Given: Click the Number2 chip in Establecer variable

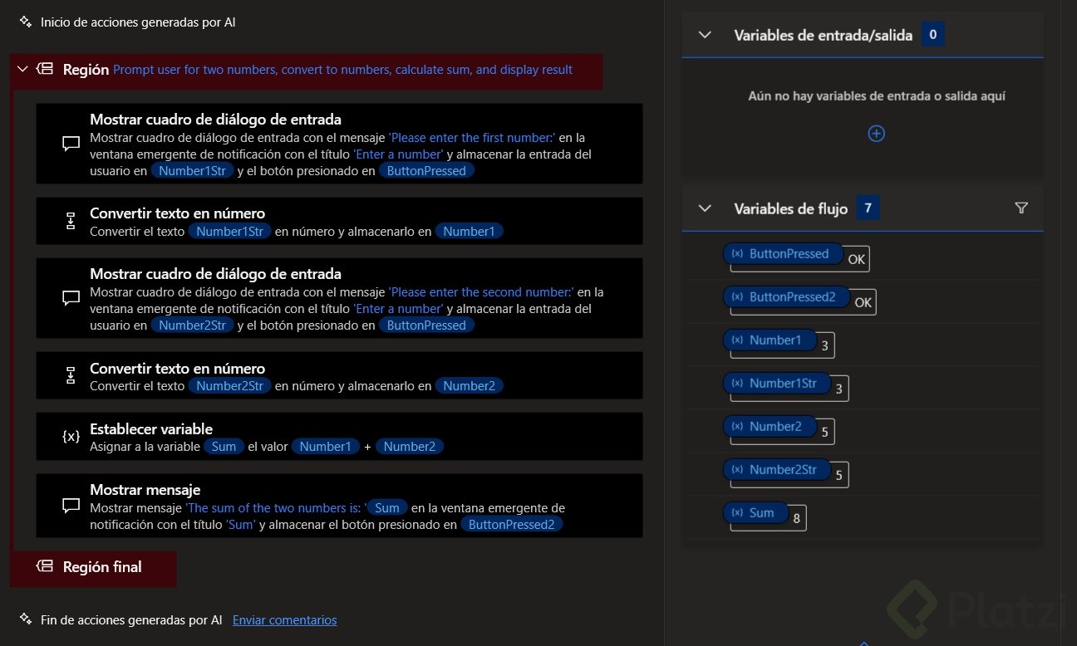Looking at the screenshot, I should click(410, 447).
